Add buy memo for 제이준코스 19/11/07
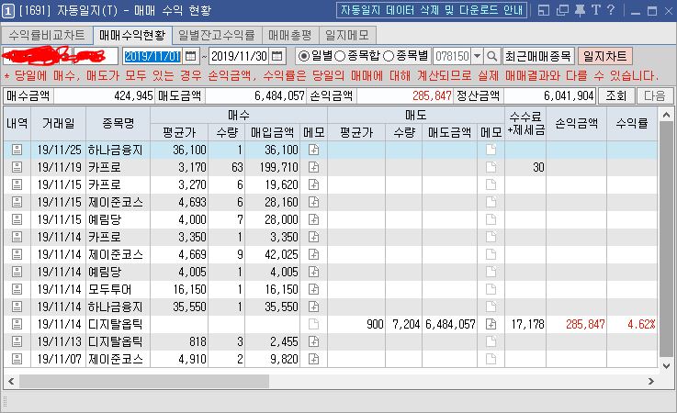Image resolution: width=677 pixels, height=413 pixels. 314,359
